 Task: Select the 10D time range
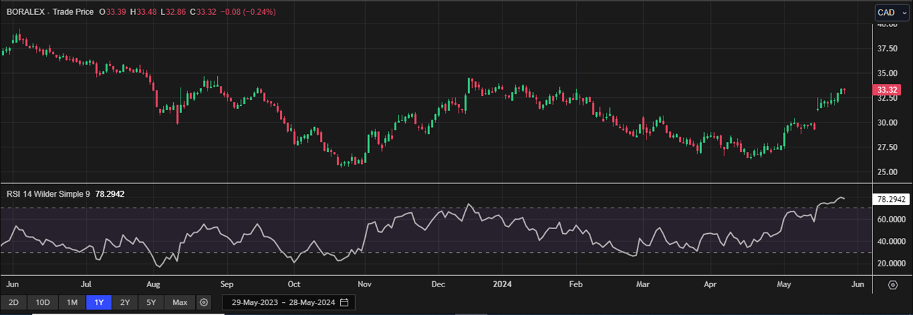(43, 302)
